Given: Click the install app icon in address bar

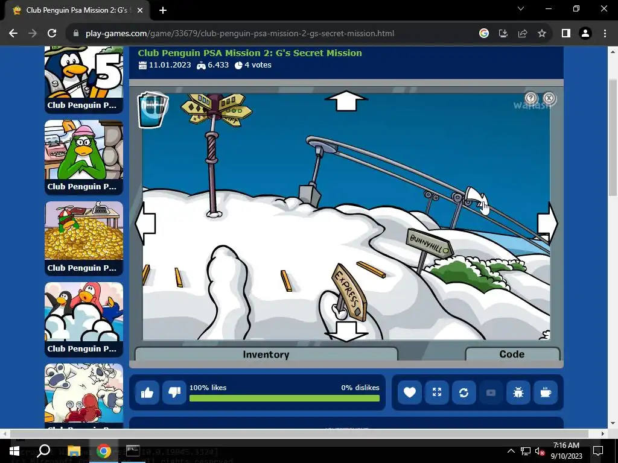Looking at the screenshot, I should click(503, 34).
